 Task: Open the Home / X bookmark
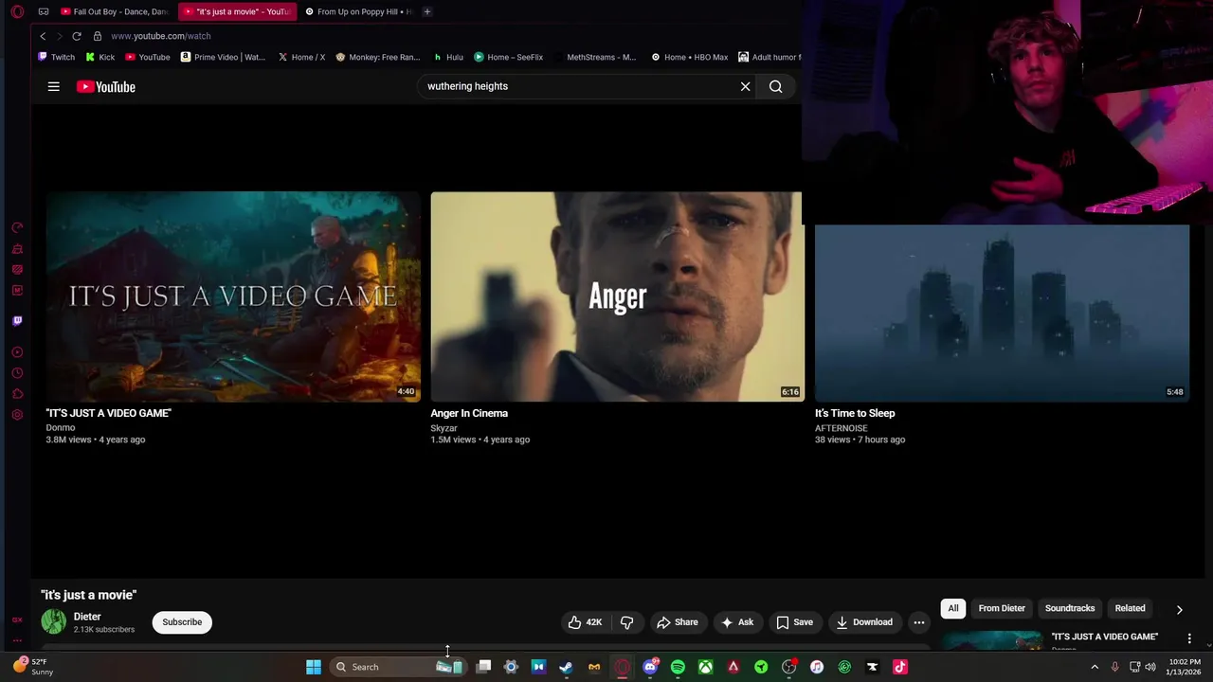click(301, 57)
